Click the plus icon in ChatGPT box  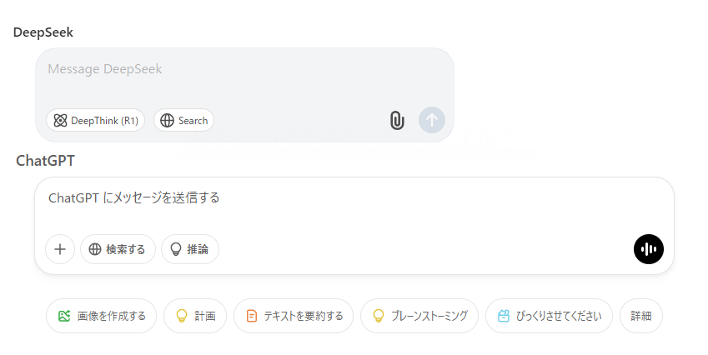click(60, 249)
